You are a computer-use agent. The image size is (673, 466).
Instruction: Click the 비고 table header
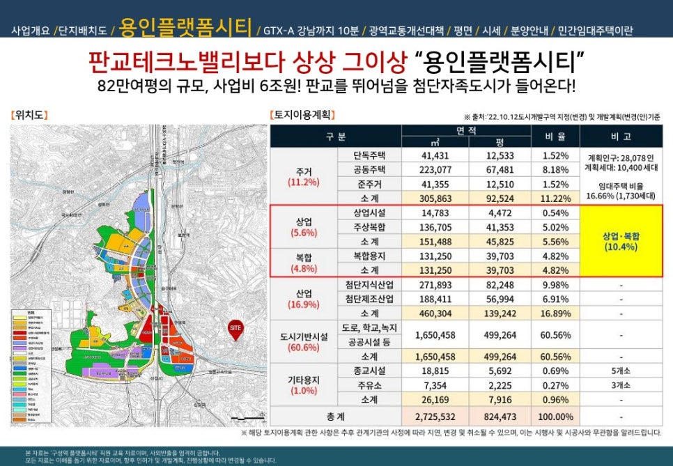coord(621,137)
